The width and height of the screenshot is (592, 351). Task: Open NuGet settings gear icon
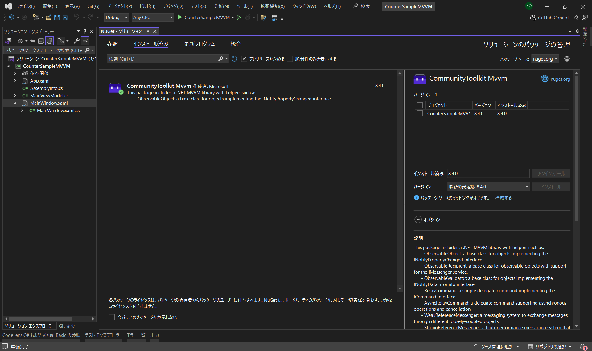coord(567,59)
